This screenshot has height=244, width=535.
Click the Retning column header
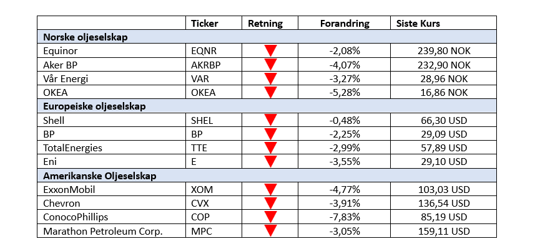pyautogui.click(x=265, y=24)
